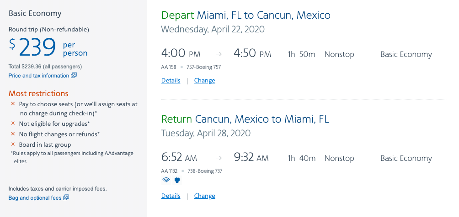Image resolution: width=459 pixels, height=217 pixels.
Task: Click external-link icon beside Bag and optional fees
Action: click(x=66, y=197)
